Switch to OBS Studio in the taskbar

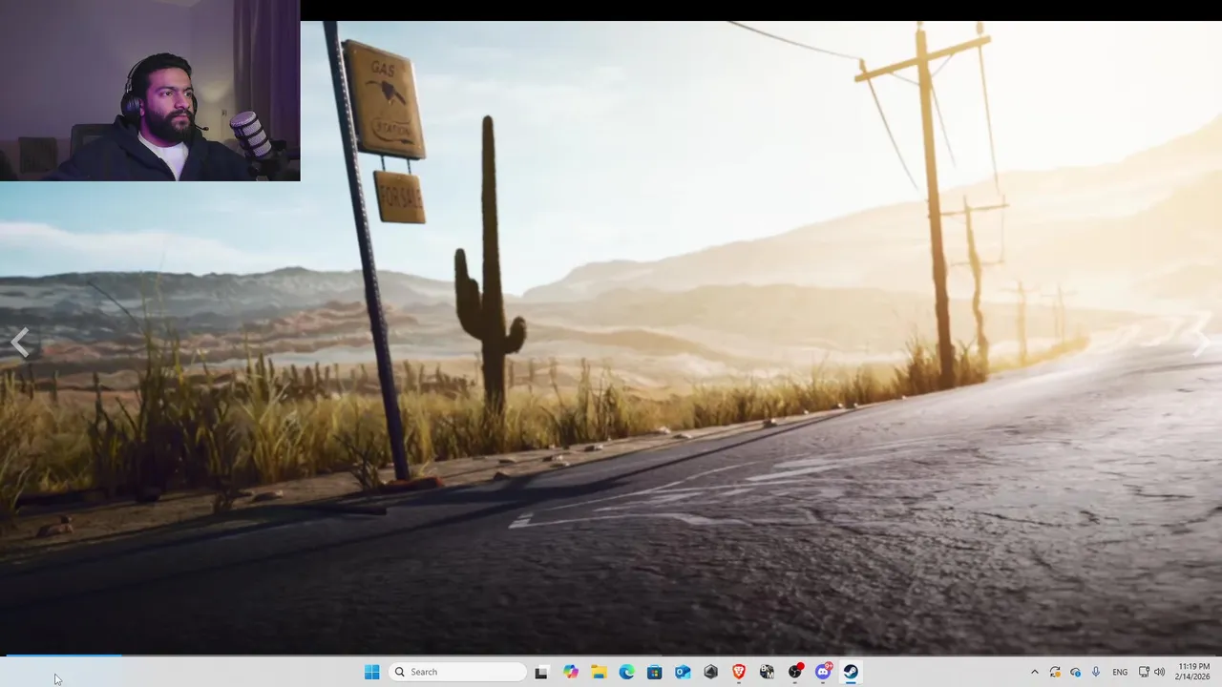click(795, 672)
